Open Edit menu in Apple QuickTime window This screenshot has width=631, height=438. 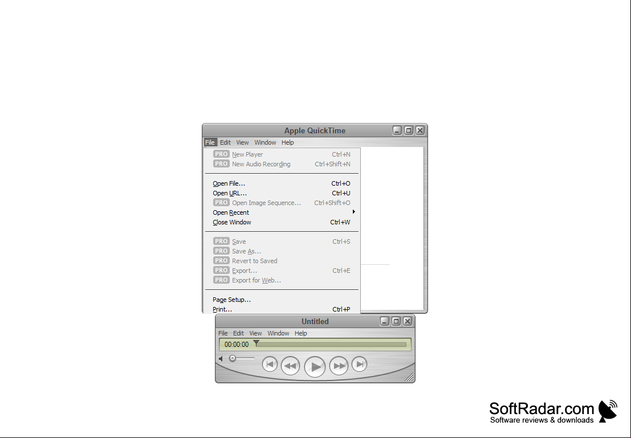click(225, 142)
